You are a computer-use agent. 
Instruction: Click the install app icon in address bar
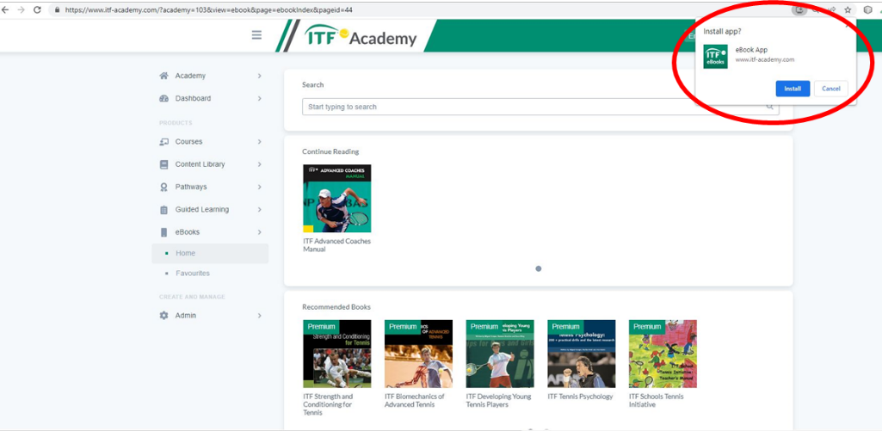pyautogui.click(x=799, y=9)
